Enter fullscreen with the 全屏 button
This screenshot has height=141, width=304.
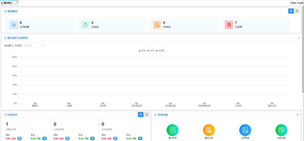300,3
